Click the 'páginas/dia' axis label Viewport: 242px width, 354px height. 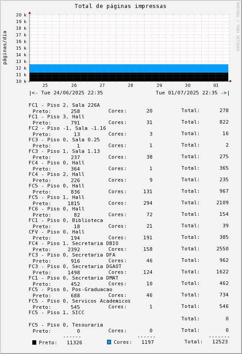5,48
